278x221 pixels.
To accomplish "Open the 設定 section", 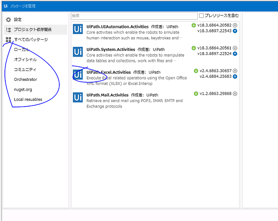I will tap(35, 19).
